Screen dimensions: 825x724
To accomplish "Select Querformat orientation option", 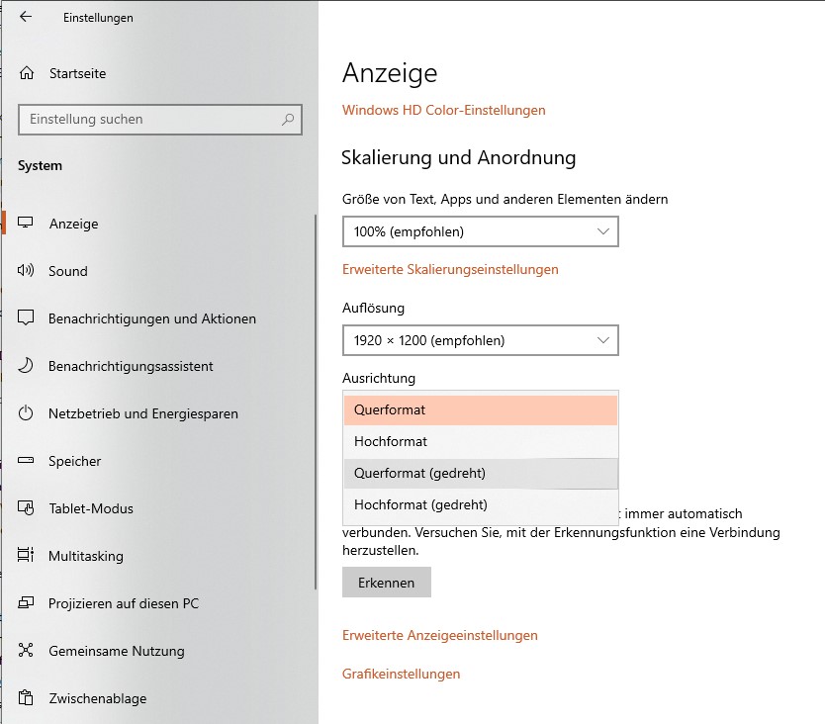I will [x=481, y=409].
